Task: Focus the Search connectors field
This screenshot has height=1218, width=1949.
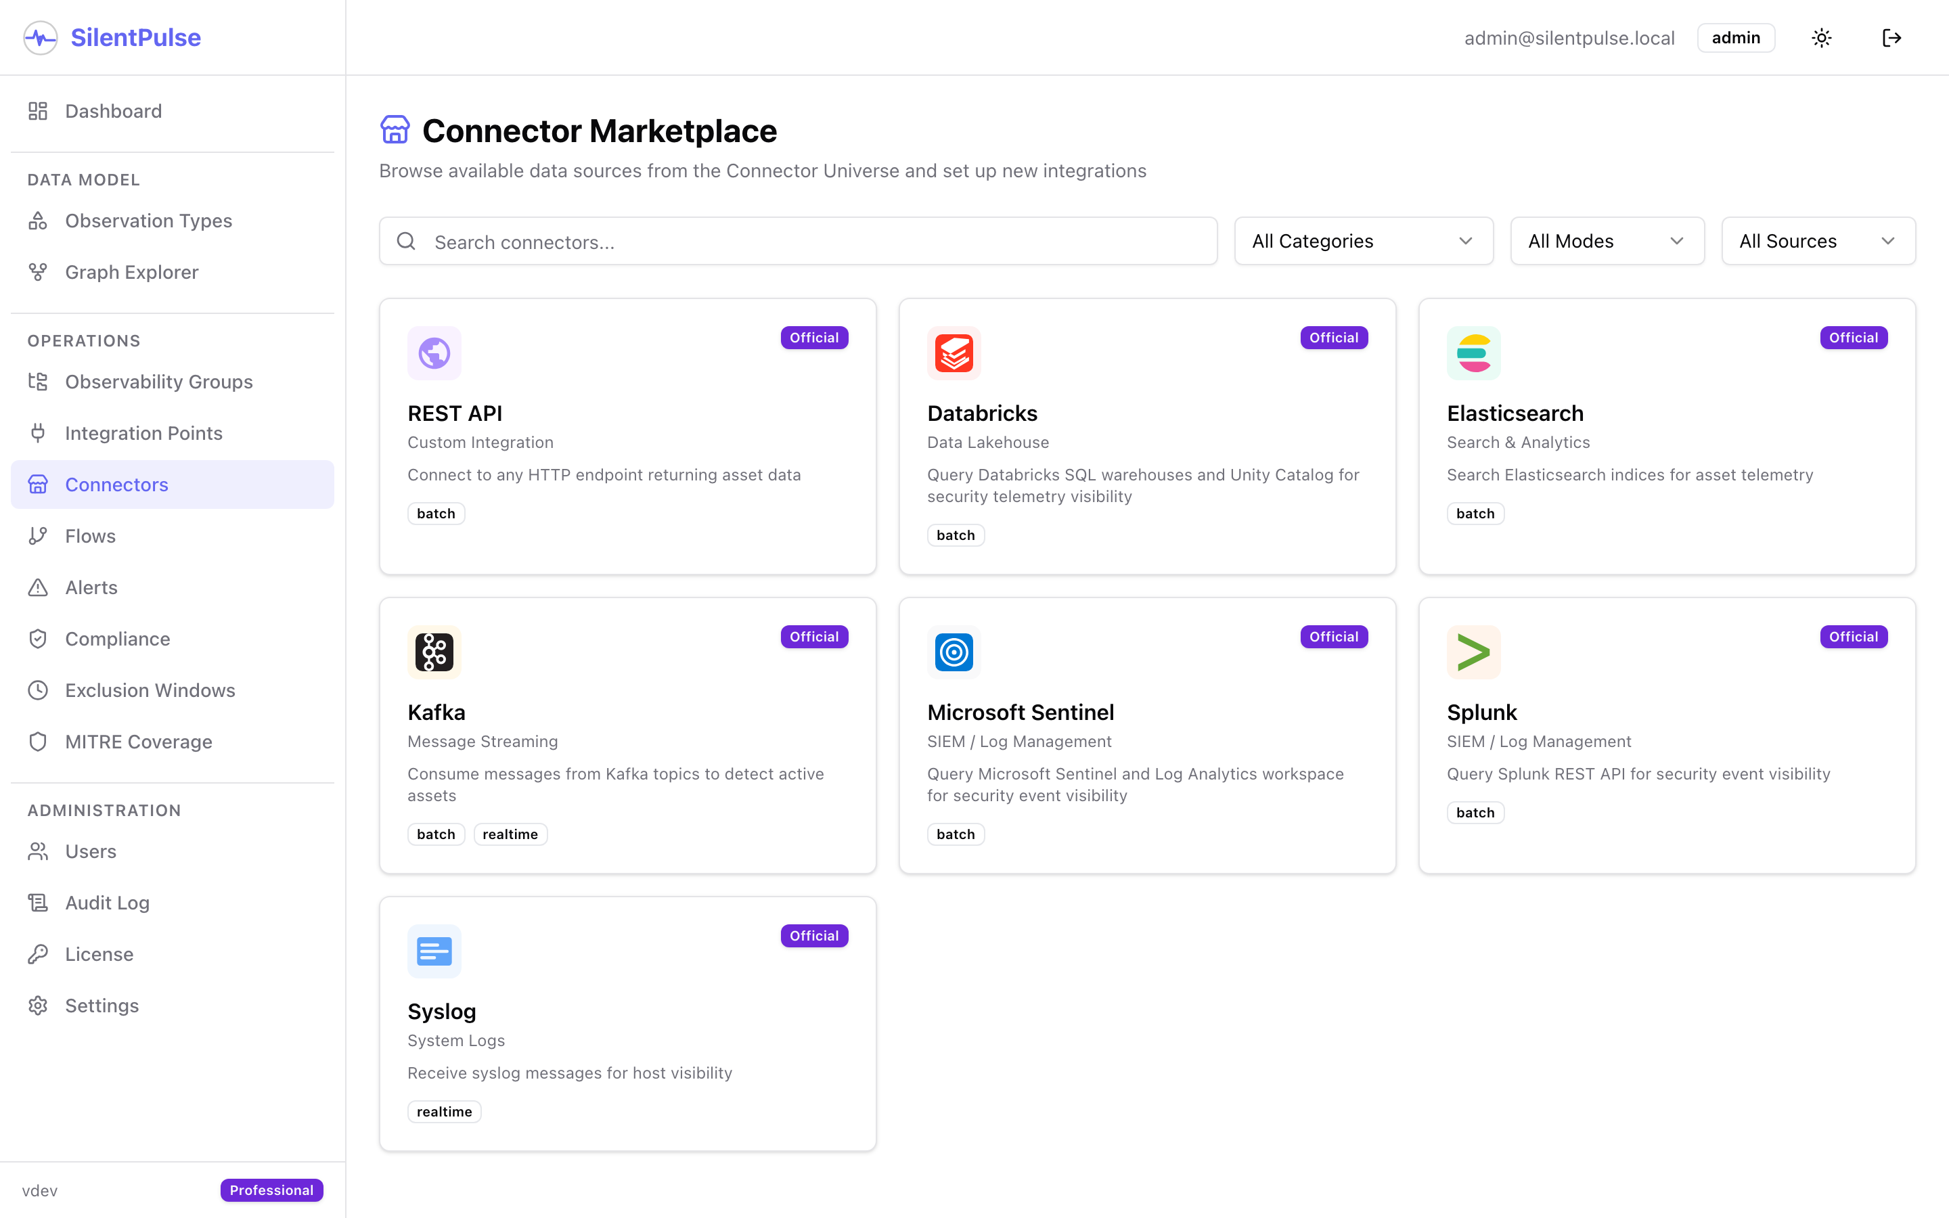Action: tap(798, 241)
